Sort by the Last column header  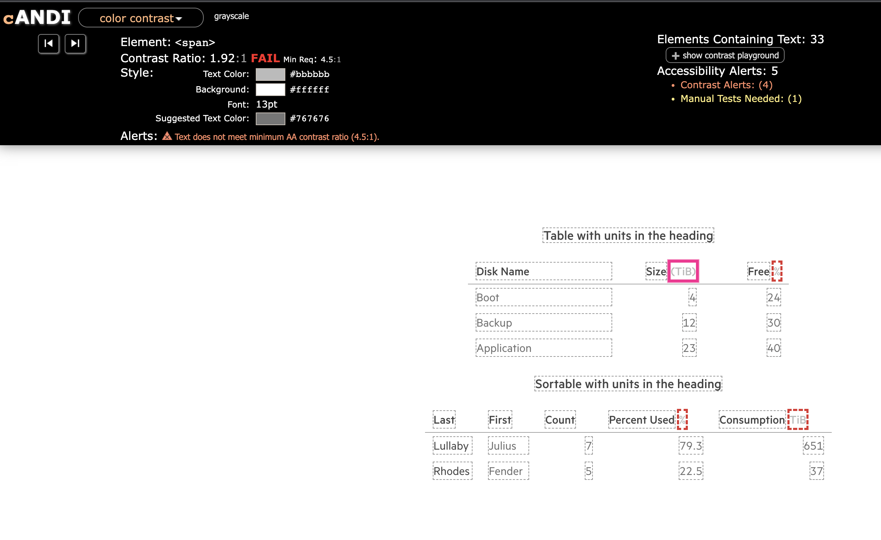pyautogui.click(x=444, y=419)
